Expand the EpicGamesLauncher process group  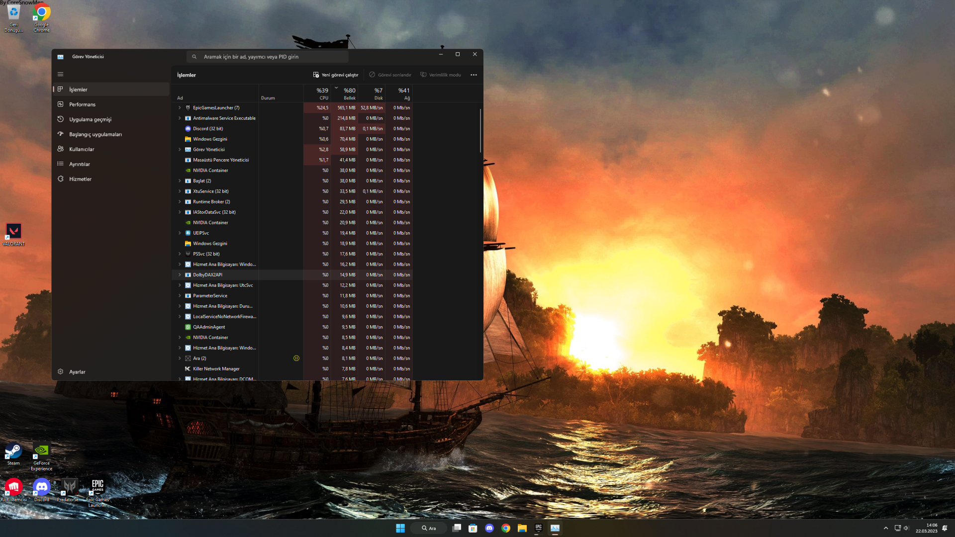pos(180,108)
